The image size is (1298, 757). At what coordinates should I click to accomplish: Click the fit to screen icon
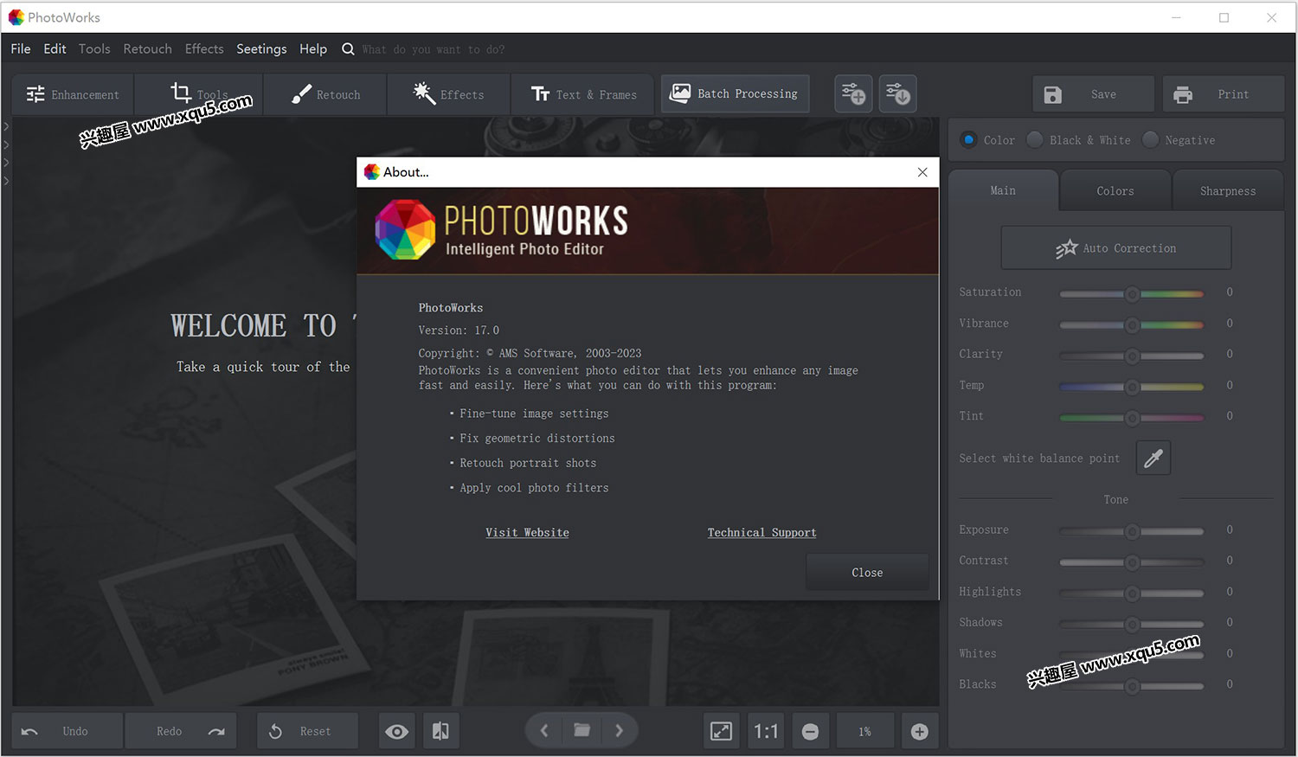[721, 732]
